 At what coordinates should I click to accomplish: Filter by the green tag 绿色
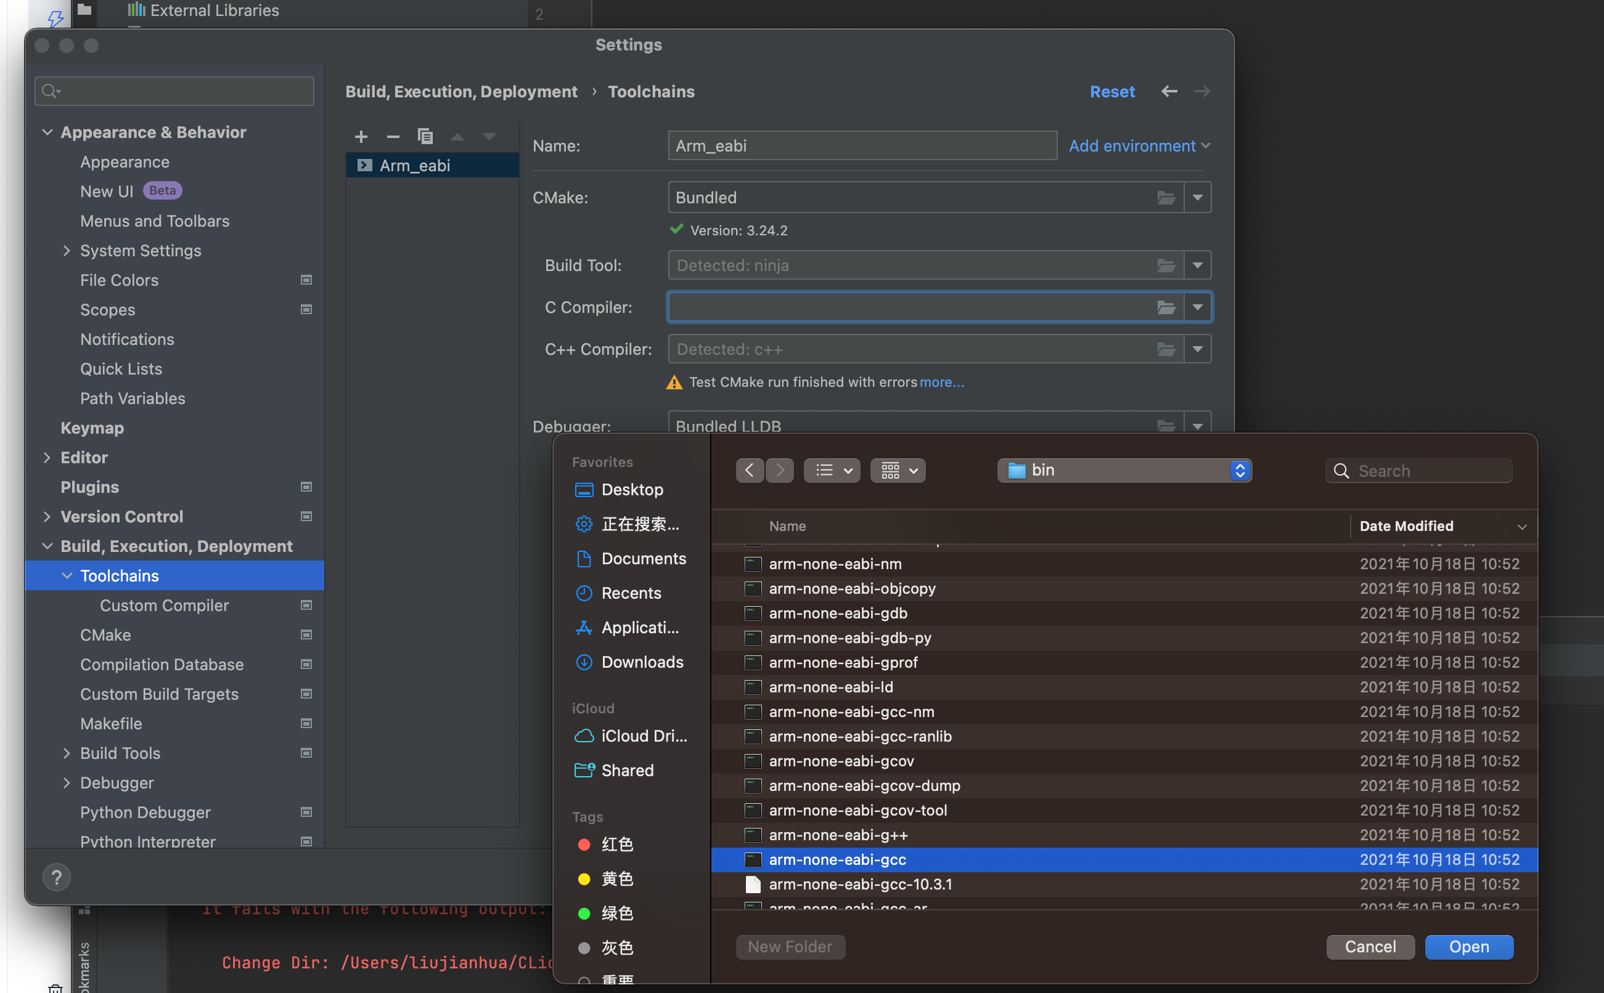click(x=605, y=914)
